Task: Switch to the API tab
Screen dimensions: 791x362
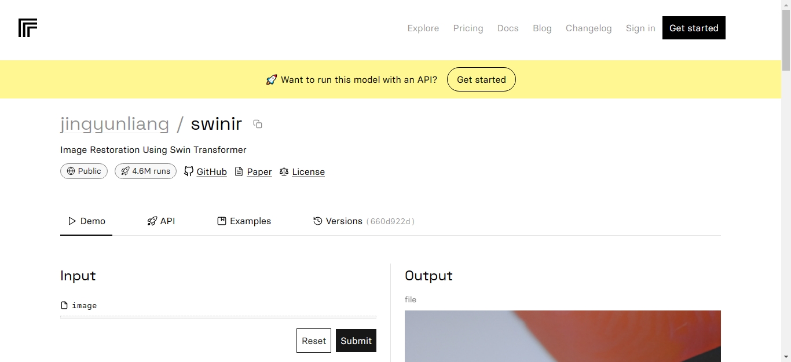Action: tap(161, 221)
